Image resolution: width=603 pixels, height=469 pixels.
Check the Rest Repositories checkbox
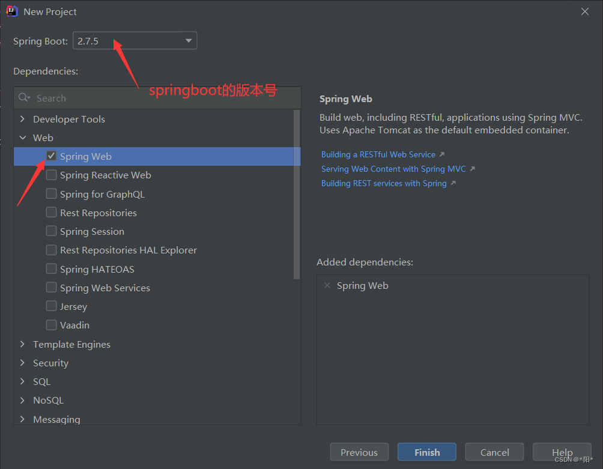51,213
